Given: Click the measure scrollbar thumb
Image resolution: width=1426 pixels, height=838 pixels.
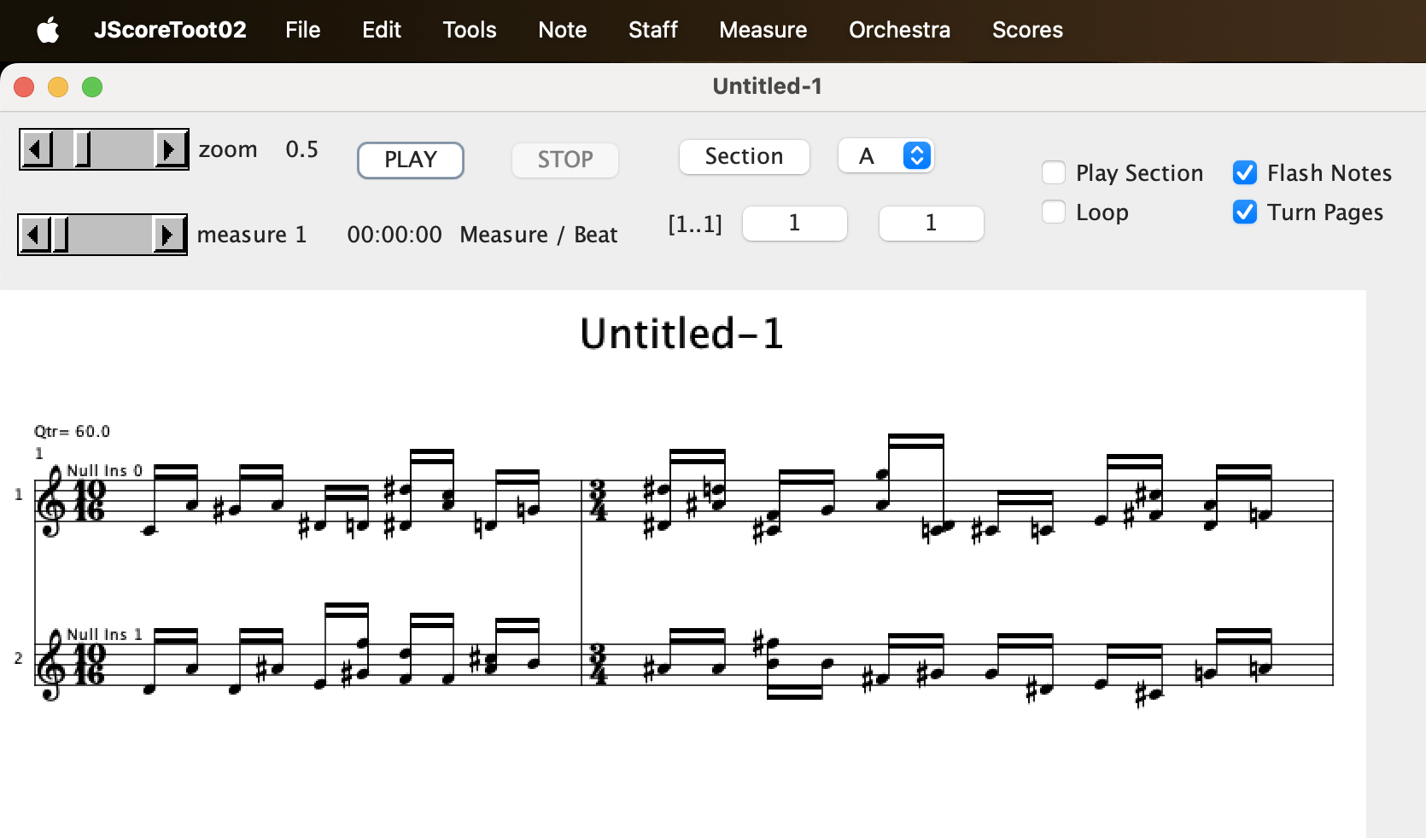Looking at the screenshot, I should pyautogui.click(x=61, y=235).
